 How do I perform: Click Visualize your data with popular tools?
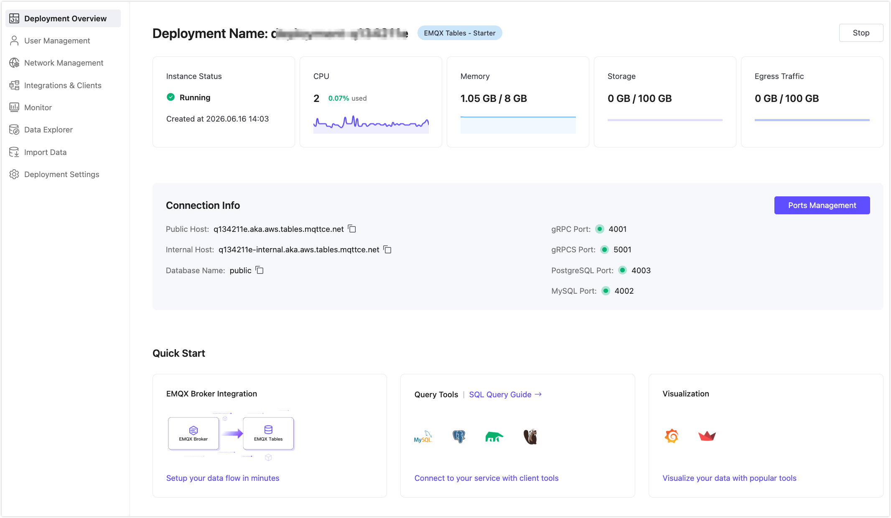pos(730,478)
